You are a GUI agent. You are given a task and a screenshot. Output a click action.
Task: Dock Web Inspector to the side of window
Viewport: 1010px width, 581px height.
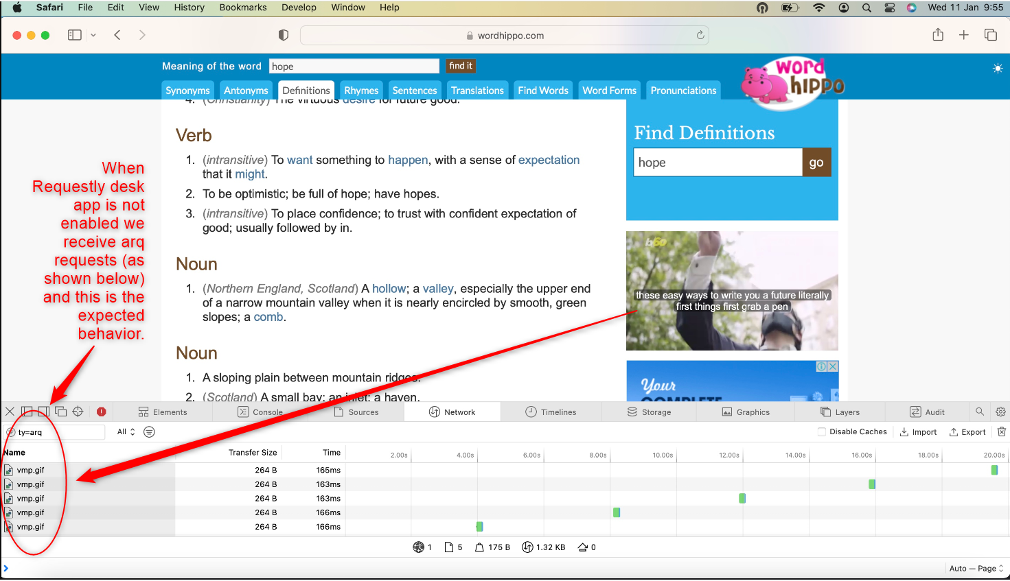(x=43, y=412)
